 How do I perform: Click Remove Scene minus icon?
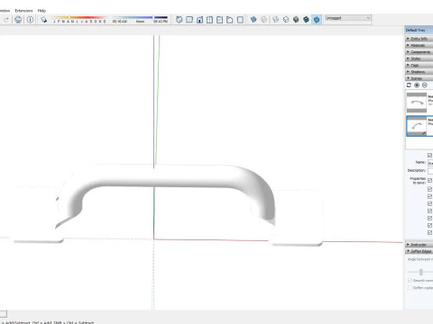pos(425,85)
